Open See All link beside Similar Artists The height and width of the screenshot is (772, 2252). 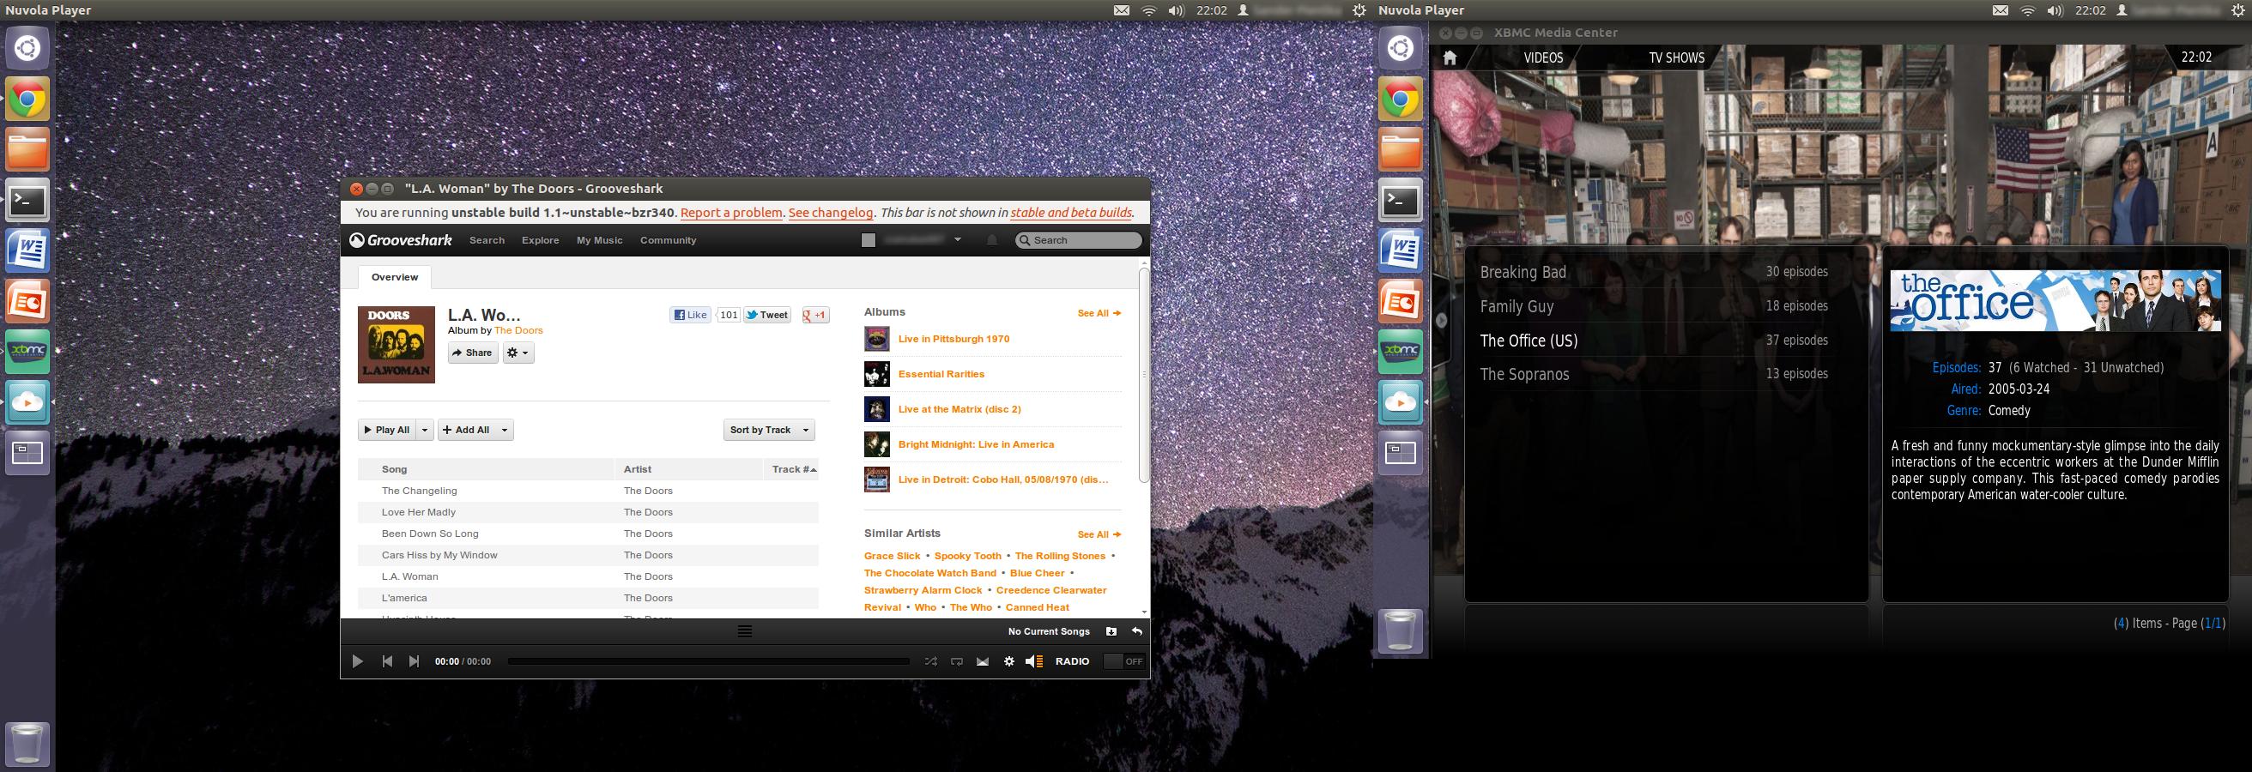pos(1099,534)
